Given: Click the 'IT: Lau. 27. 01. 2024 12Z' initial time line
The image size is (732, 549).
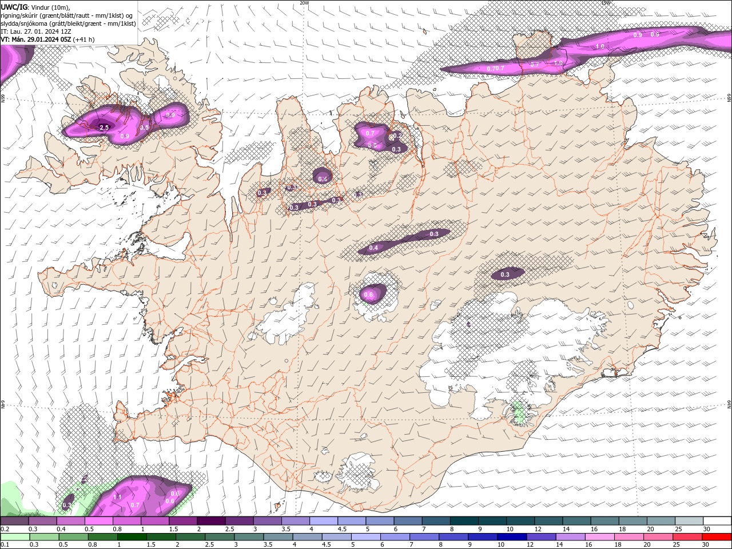Looking at the screenshot, I should (x=35, y=31).
